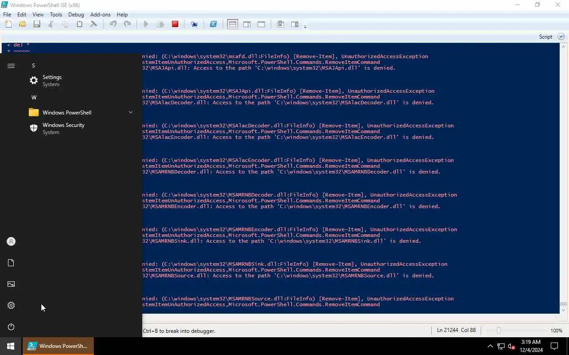The width and height of the screenshot is (569, 355).
Task: Click the network status tray icon
Action: (x=501, y=346)
